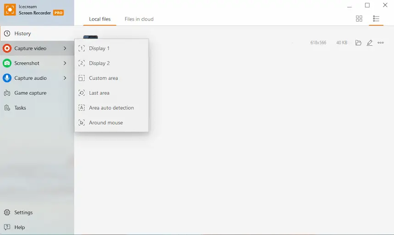Click the Icecream Screen Recorder logo icon
Image resolution: width=394 pixels, height=235 pixels.
coord(10,10)
